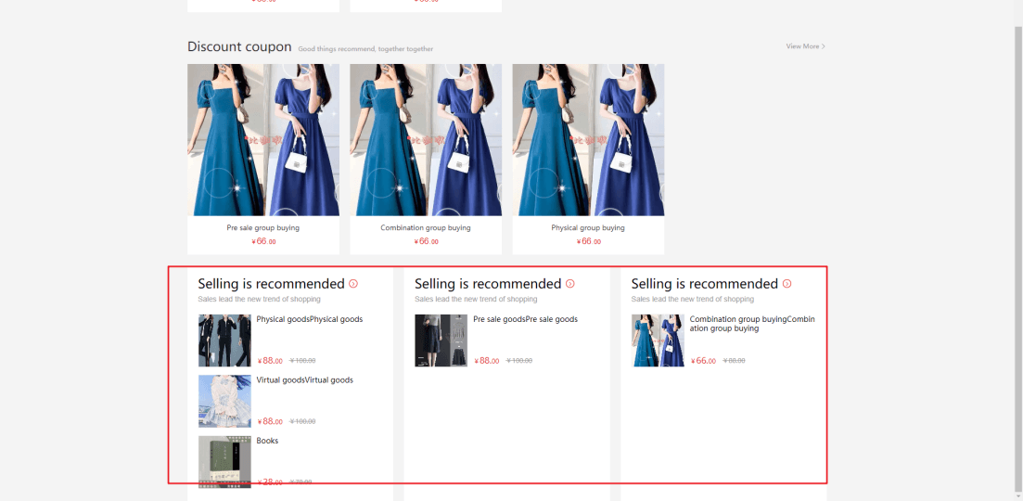Click Virtual goodsVirtual goods title
Image resolution: width=1023 pixels, height=501 pixels.
coord(305,379)
